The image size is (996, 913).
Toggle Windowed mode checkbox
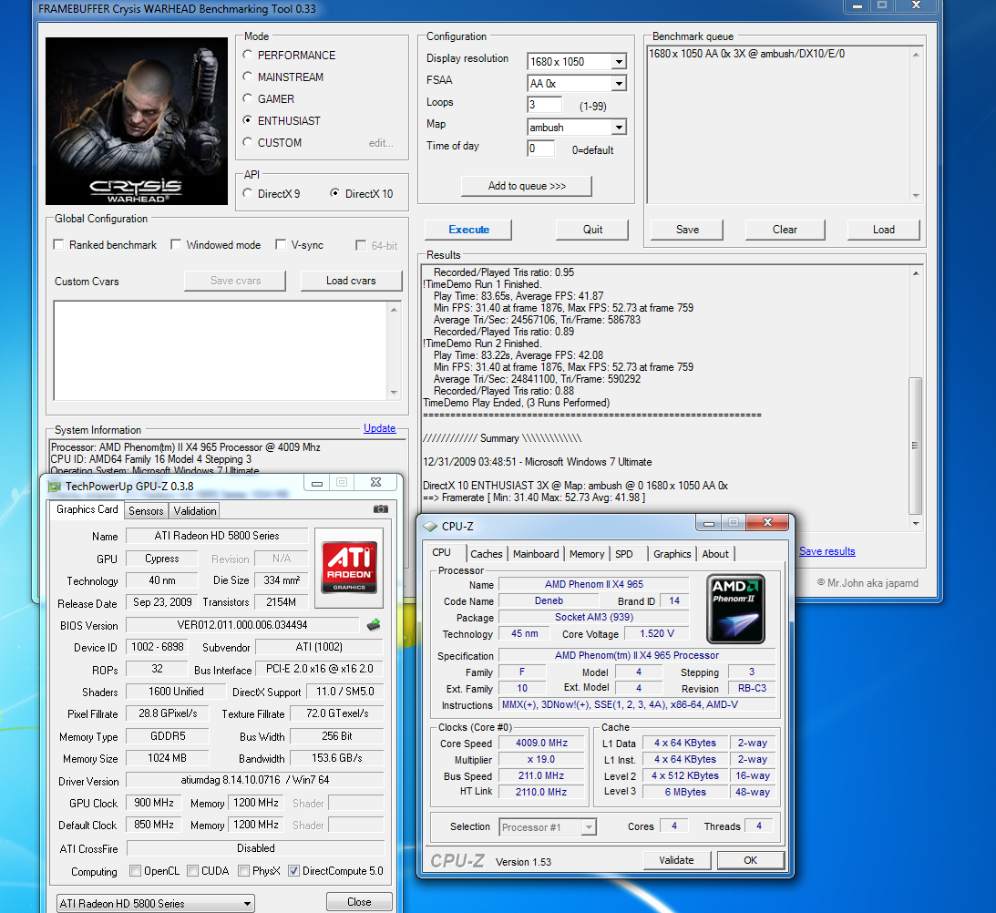click(x=176, y=244)
